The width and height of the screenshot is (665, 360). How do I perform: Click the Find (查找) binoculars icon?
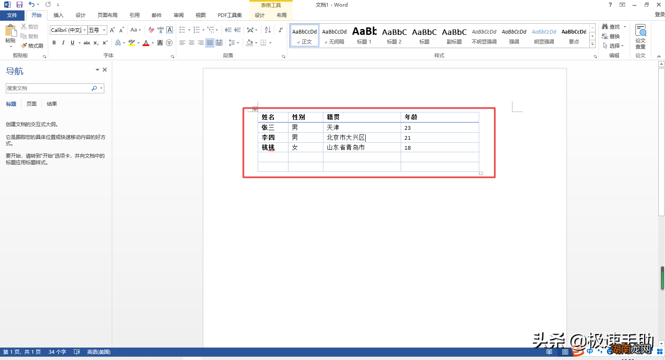tap(605, 27)
